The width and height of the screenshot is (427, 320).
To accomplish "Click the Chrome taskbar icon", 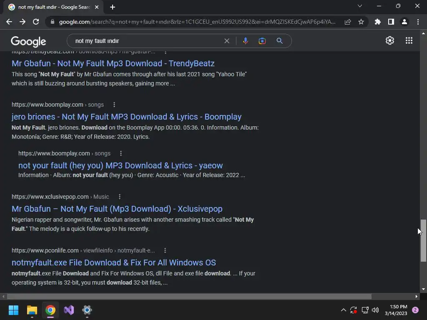I will coord(50,310).
